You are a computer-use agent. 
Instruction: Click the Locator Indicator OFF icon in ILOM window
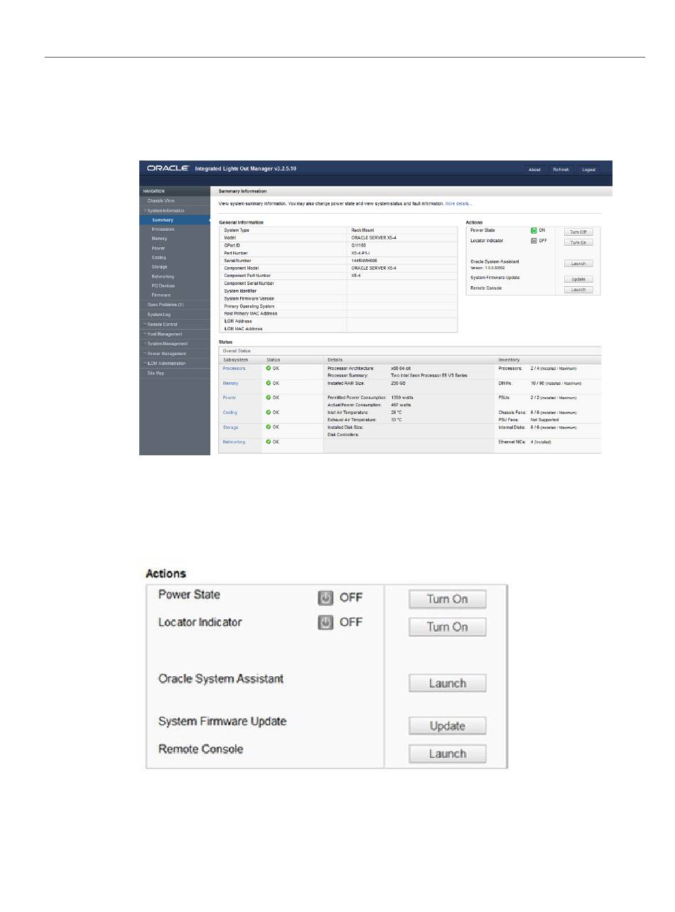(x=534, y=241)
